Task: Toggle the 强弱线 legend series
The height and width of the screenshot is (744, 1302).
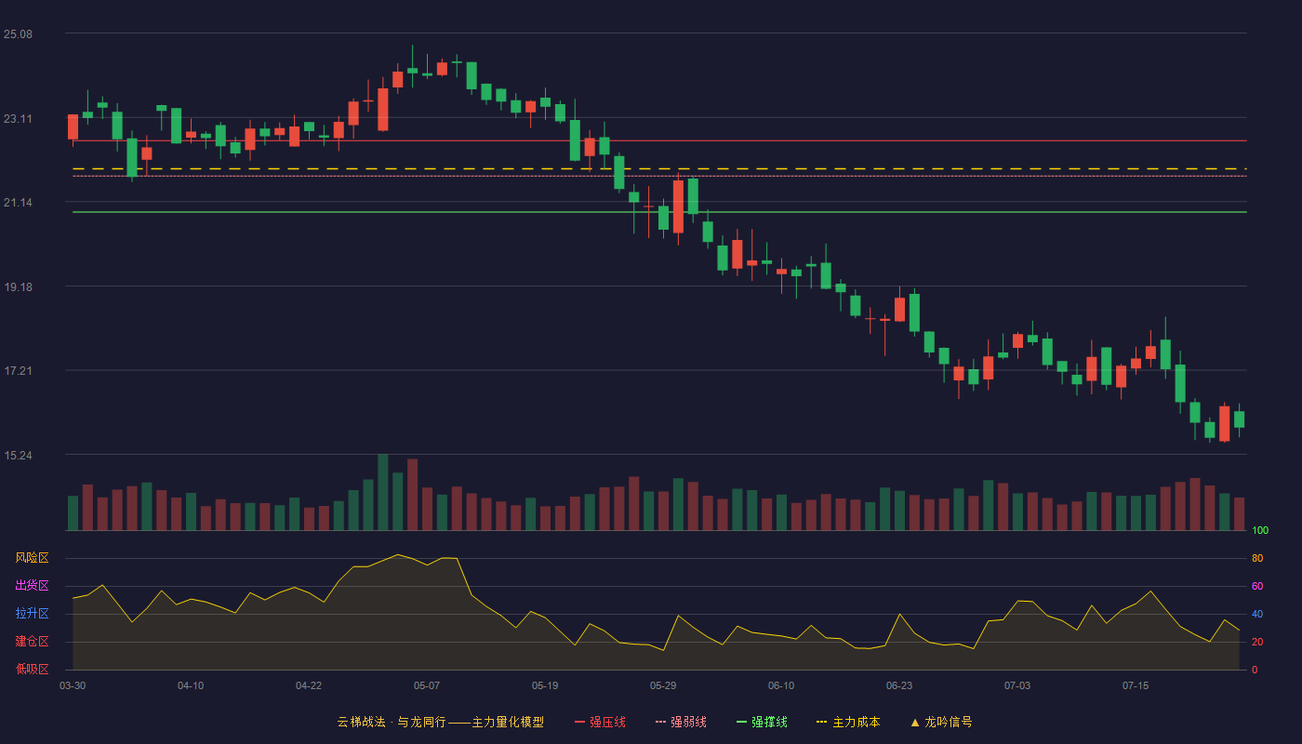Action: 681,722
